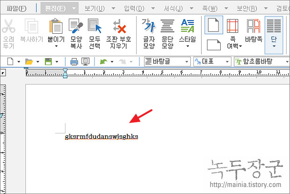Click the indent marker on horizontal ruler
The height and width of the screenshot is (194, 290).
[x=65, y=73]
